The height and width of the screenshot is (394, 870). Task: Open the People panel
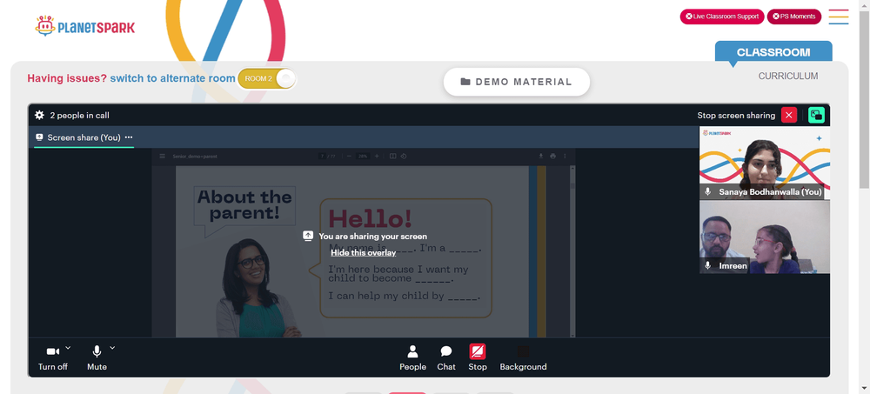pyautogui.click(x=412, y=357)
